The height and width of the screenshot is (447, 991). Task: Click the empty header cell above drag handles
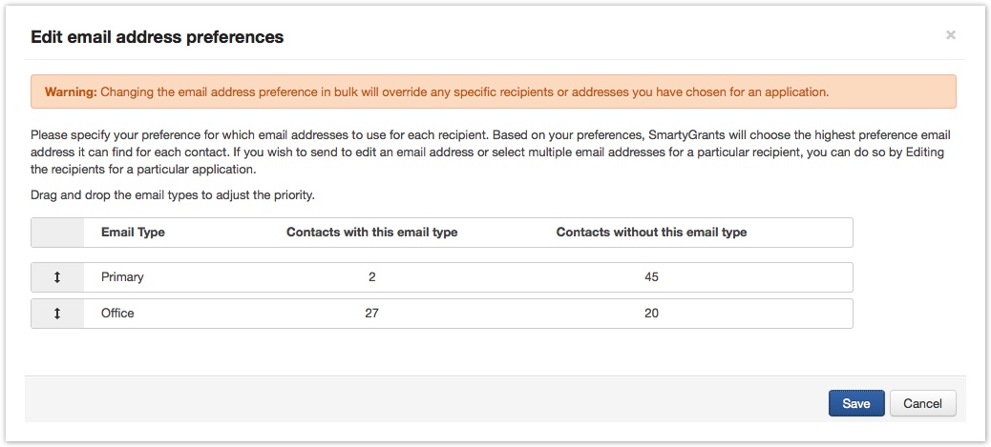point(57,233)
